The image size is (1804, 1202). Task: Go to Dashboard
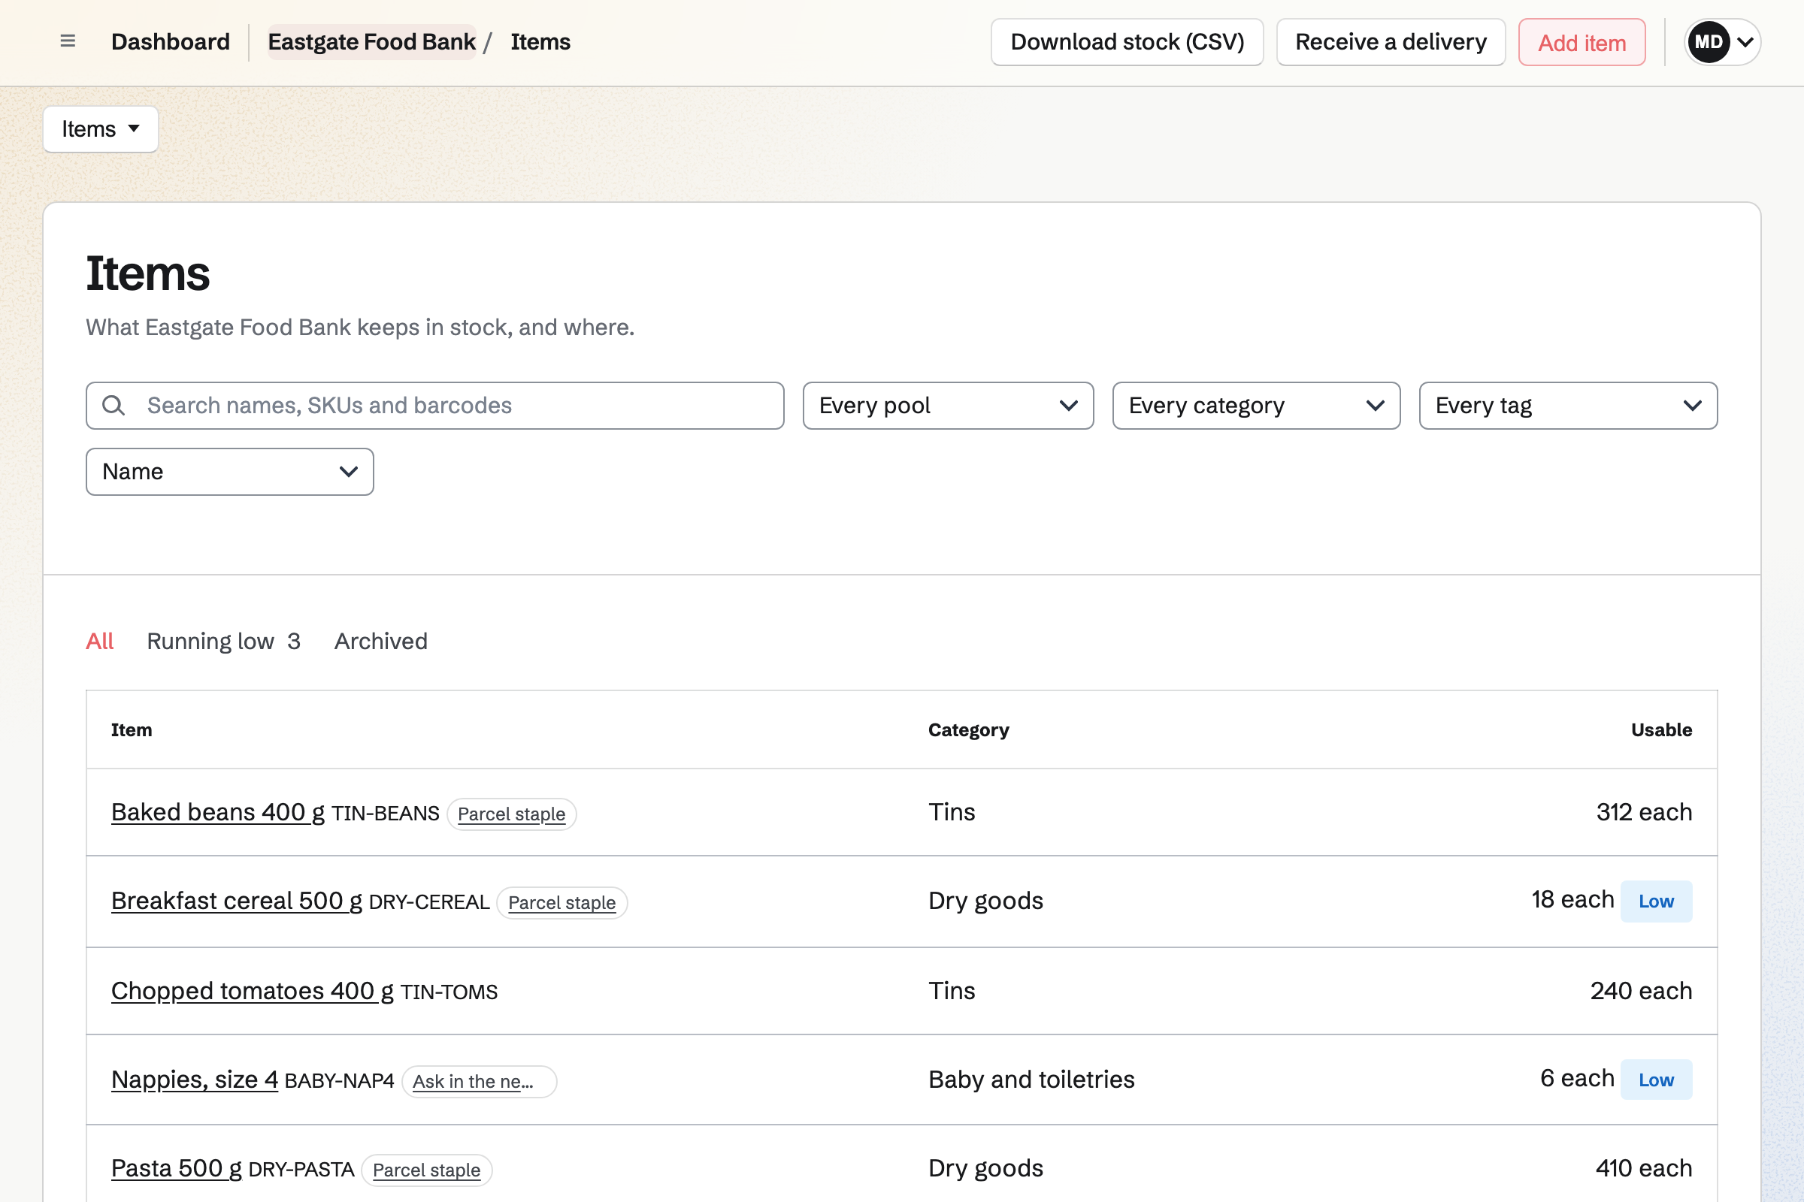[171, 41]
